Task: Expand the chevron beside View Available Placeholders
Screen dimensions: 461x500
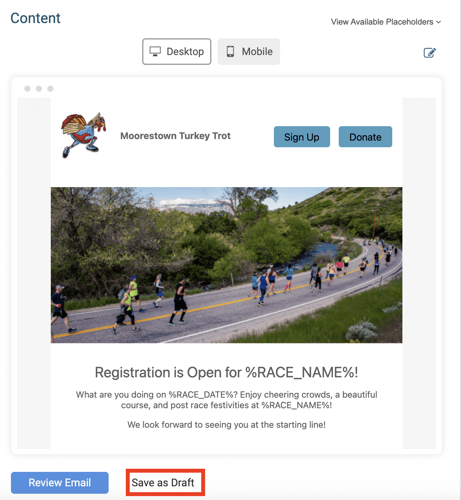Action: click(439, 22)
